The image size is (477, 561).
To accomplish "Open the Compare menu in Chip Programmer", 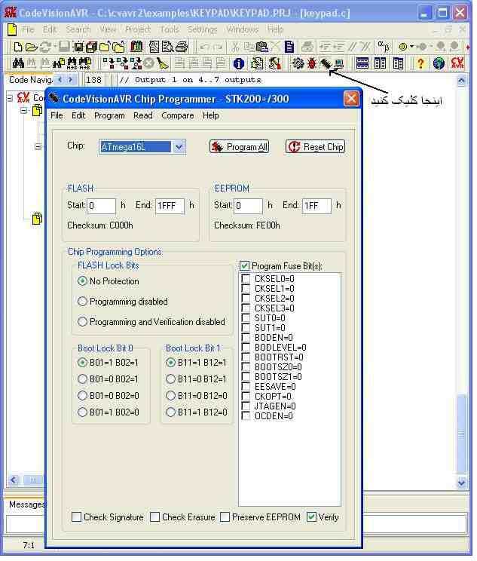I will pyautogui.click(x=177, y=115).
